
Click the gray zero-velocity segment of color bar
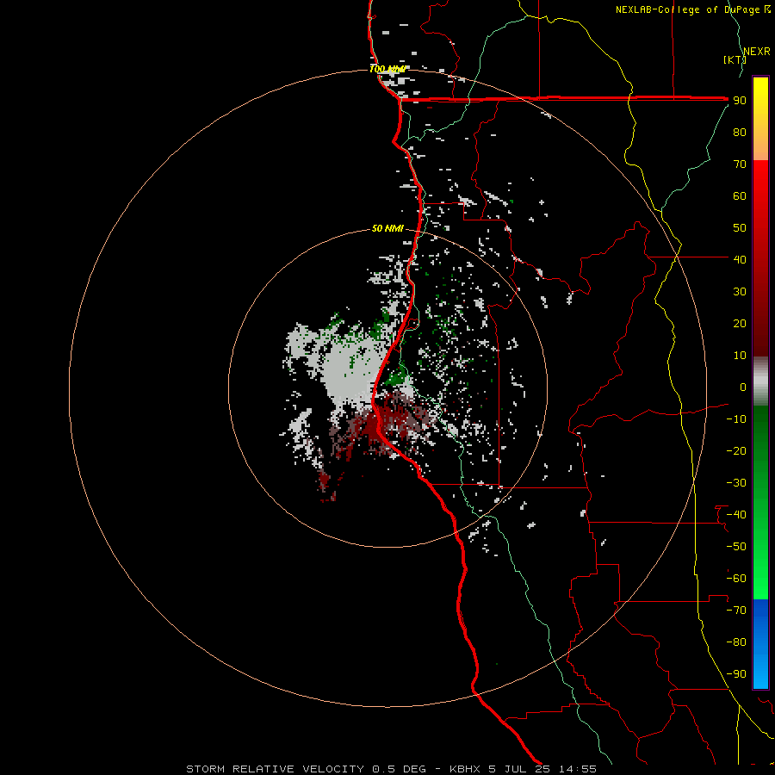tap(760, 381)
